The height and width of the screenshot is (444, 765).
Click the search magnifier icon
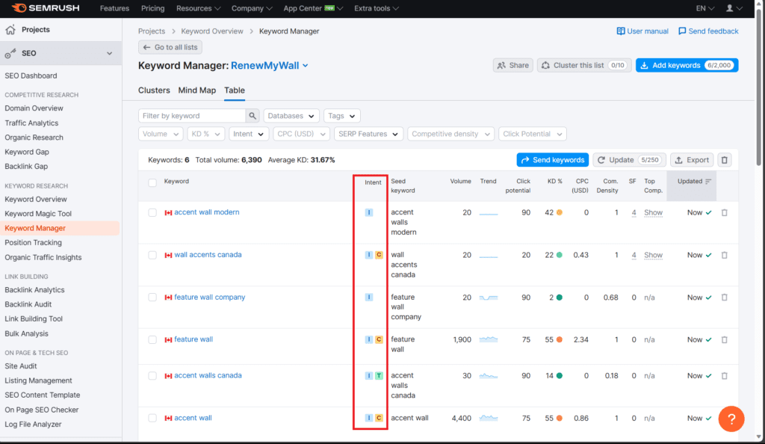(x=253, y=116)
